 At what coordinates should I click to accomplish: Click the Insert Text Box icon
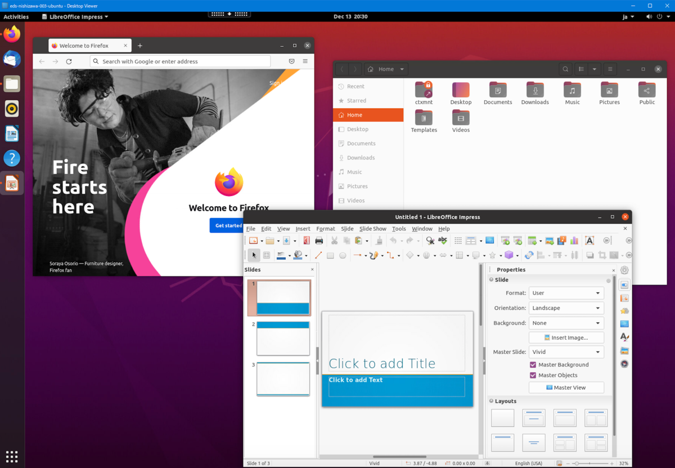click(589, 241)
